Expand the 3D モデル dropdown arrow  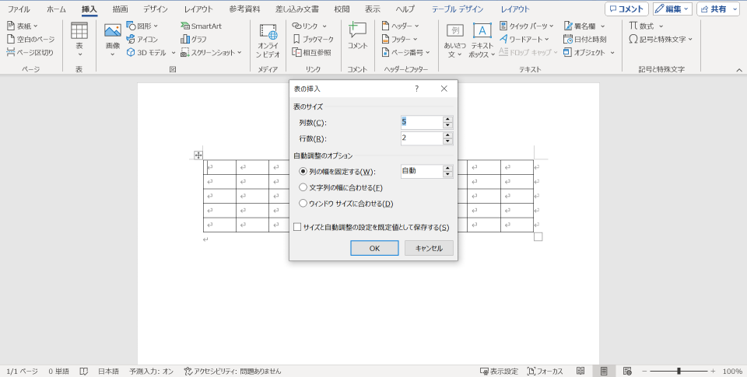point(174,53)
